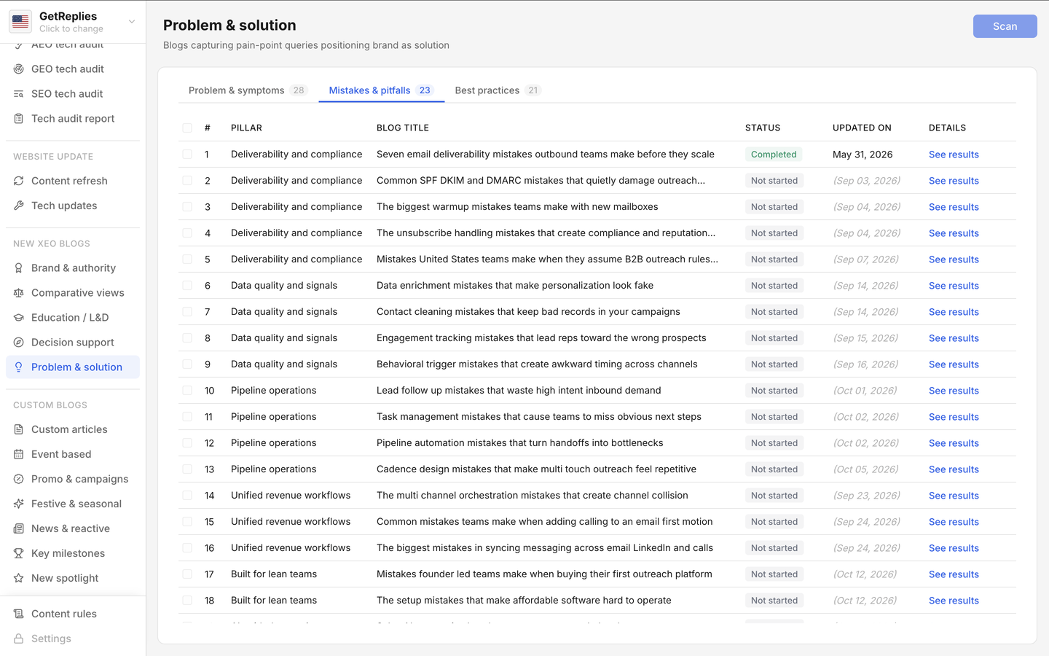Viewport: 1049px width, 656px height.
Task: Open Tech audit report menu item
Action: pos(73,118)
